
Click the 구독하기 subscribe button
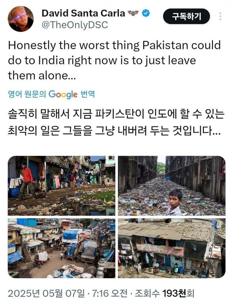[x=186, y=16]
